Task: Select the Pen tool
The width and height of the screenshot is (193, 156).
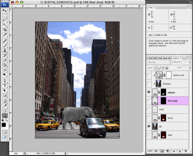Action: (5, 81)
